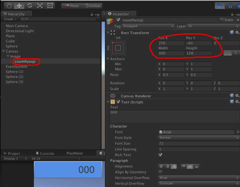
Task: Select the Scale tool in toolbar
Action: pyautogui.click(x=40, y=6)
